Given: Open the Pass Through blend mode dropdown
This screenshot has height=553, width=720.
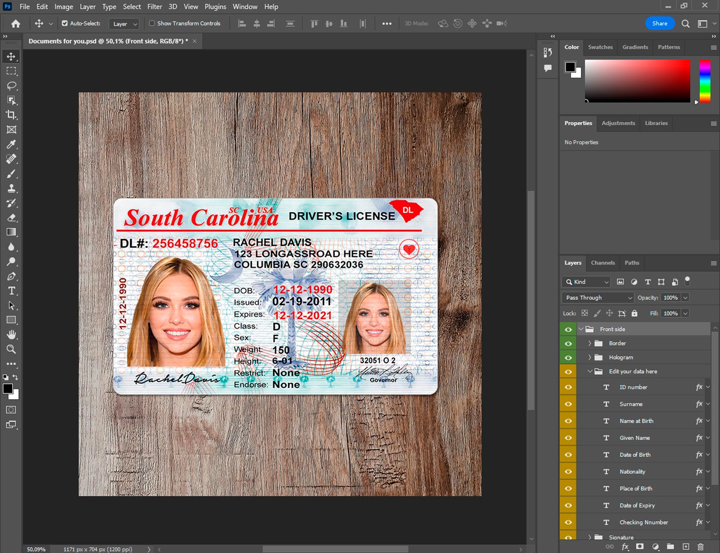Looking at the screenshot, I should [598, 297].
